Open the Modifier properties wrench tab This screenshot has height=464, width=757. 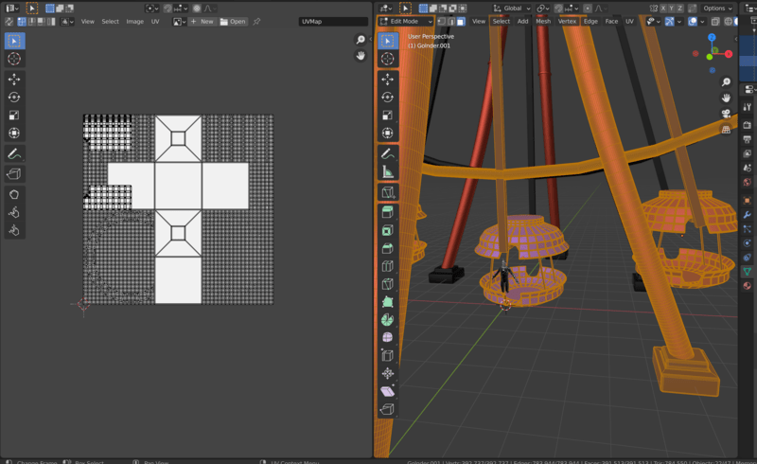coord(748,216)
